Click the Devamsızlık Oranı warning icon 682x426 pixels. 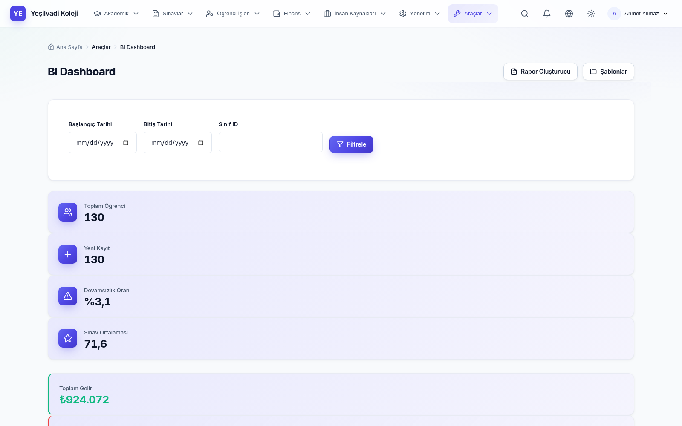tap(68, 296)
